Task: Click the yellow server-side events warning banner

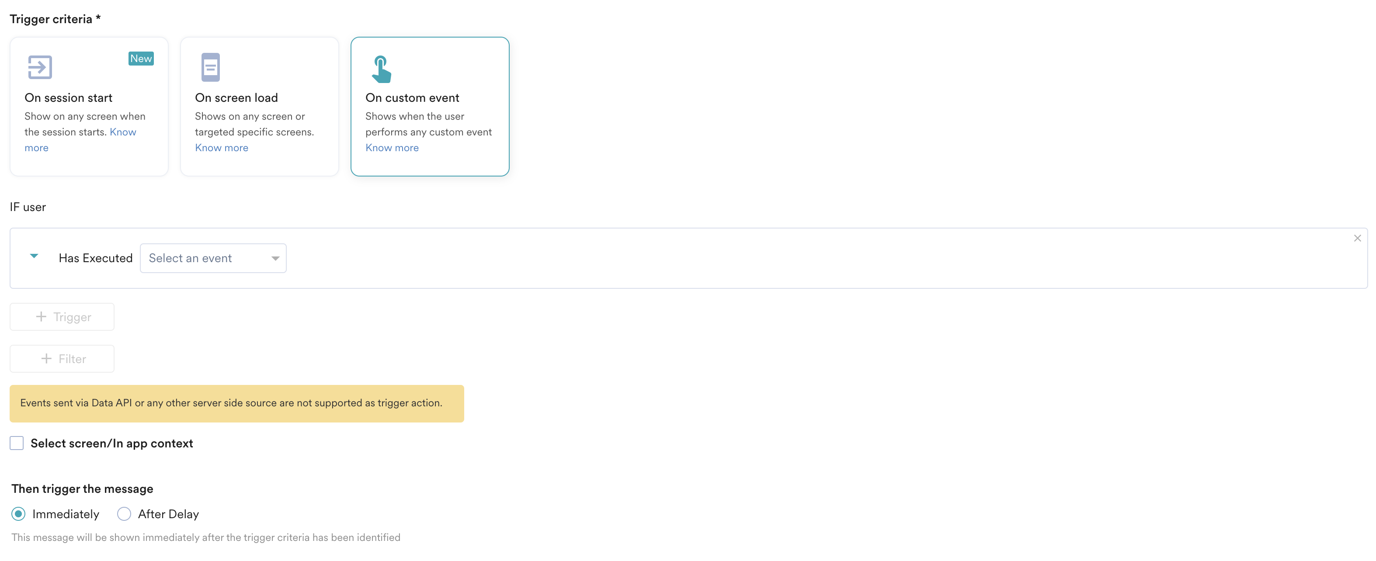Action: click(236, 404)
